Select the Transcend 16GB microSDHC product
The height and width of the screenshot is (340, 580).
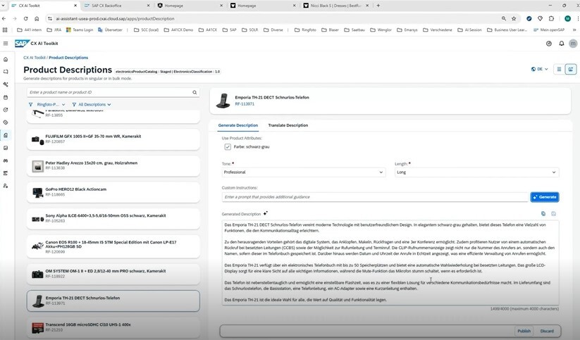click(113, 327)
